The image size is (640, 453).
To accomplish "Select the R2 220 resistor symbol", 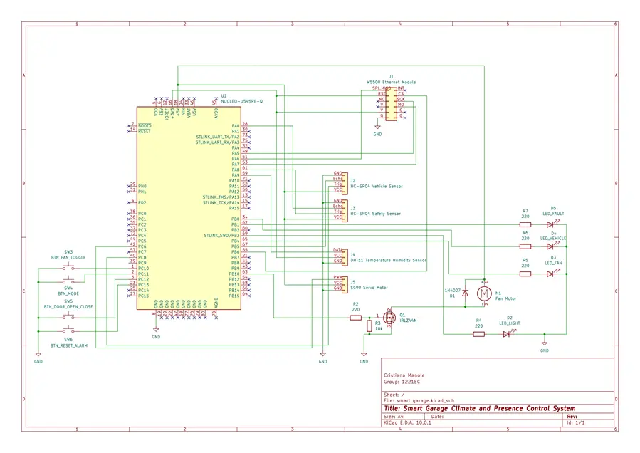I will pyautogui.click(x=355, y=318).
